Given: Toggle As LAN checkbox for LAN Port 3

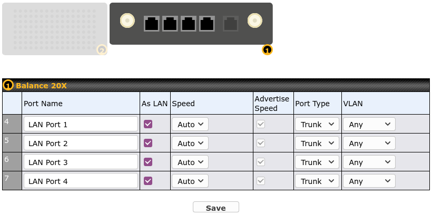Looking at the screenshot, I should coord(148,162).
